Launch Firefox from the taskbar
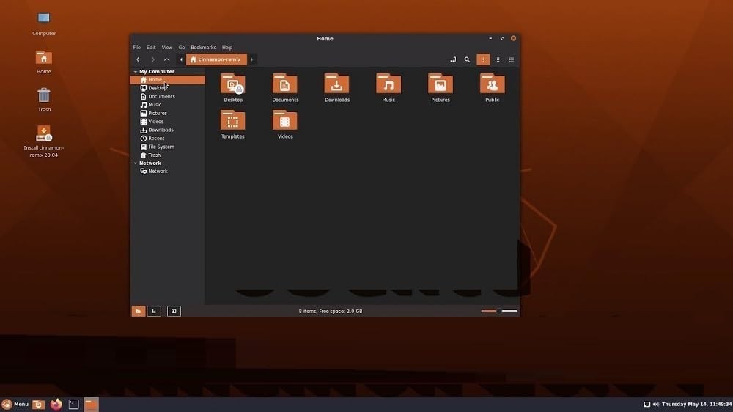733x412 pixels. point(56,404)
